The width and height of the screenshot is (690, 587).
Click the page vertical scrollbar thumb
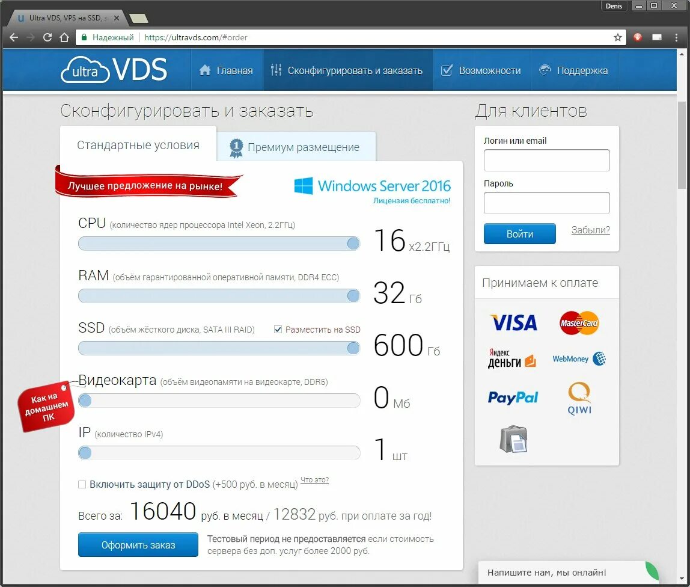[682, 145]
